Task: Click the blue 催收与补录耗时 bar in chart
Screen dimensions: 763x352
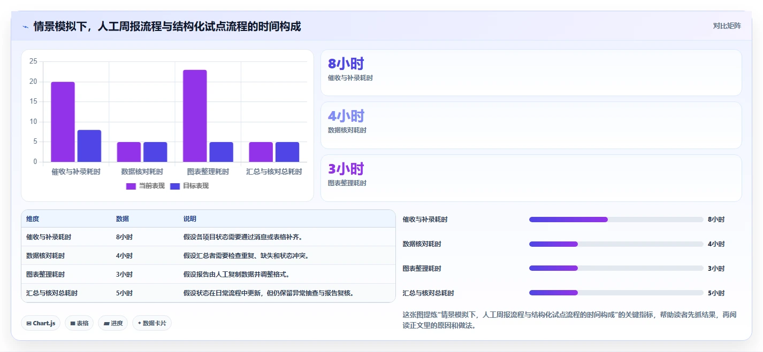Action: (x=89, y=146)
